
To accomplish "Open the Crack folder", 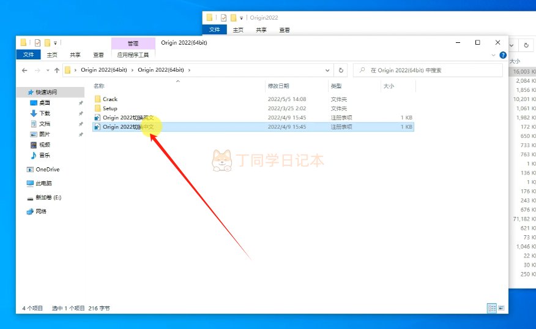I will click(110, 99).
